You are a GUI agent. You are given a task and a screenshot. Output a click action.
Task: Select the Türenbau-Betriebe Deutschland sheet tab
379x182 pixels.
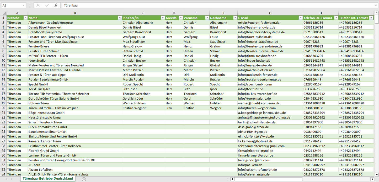(x=48, y=179)
